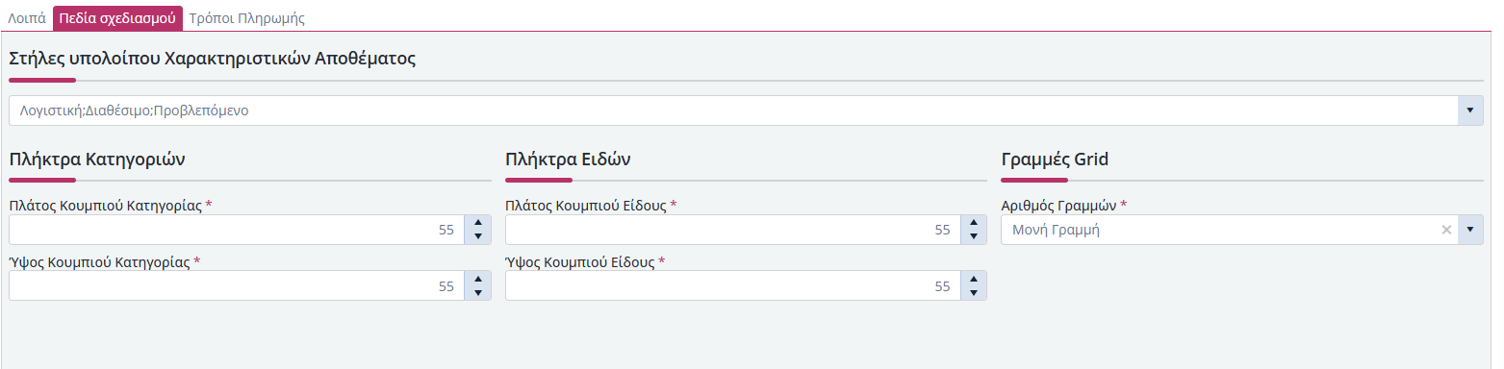This screenshot has width=1504, height=369.
Task: Expand the Αριθμός Γραμμών dropdown arrow
Action: (1470, 230)
